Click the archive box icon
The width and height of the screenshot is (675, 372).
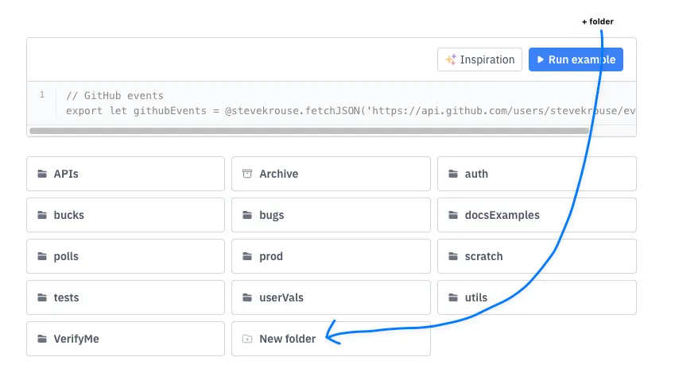coord(247,174)
